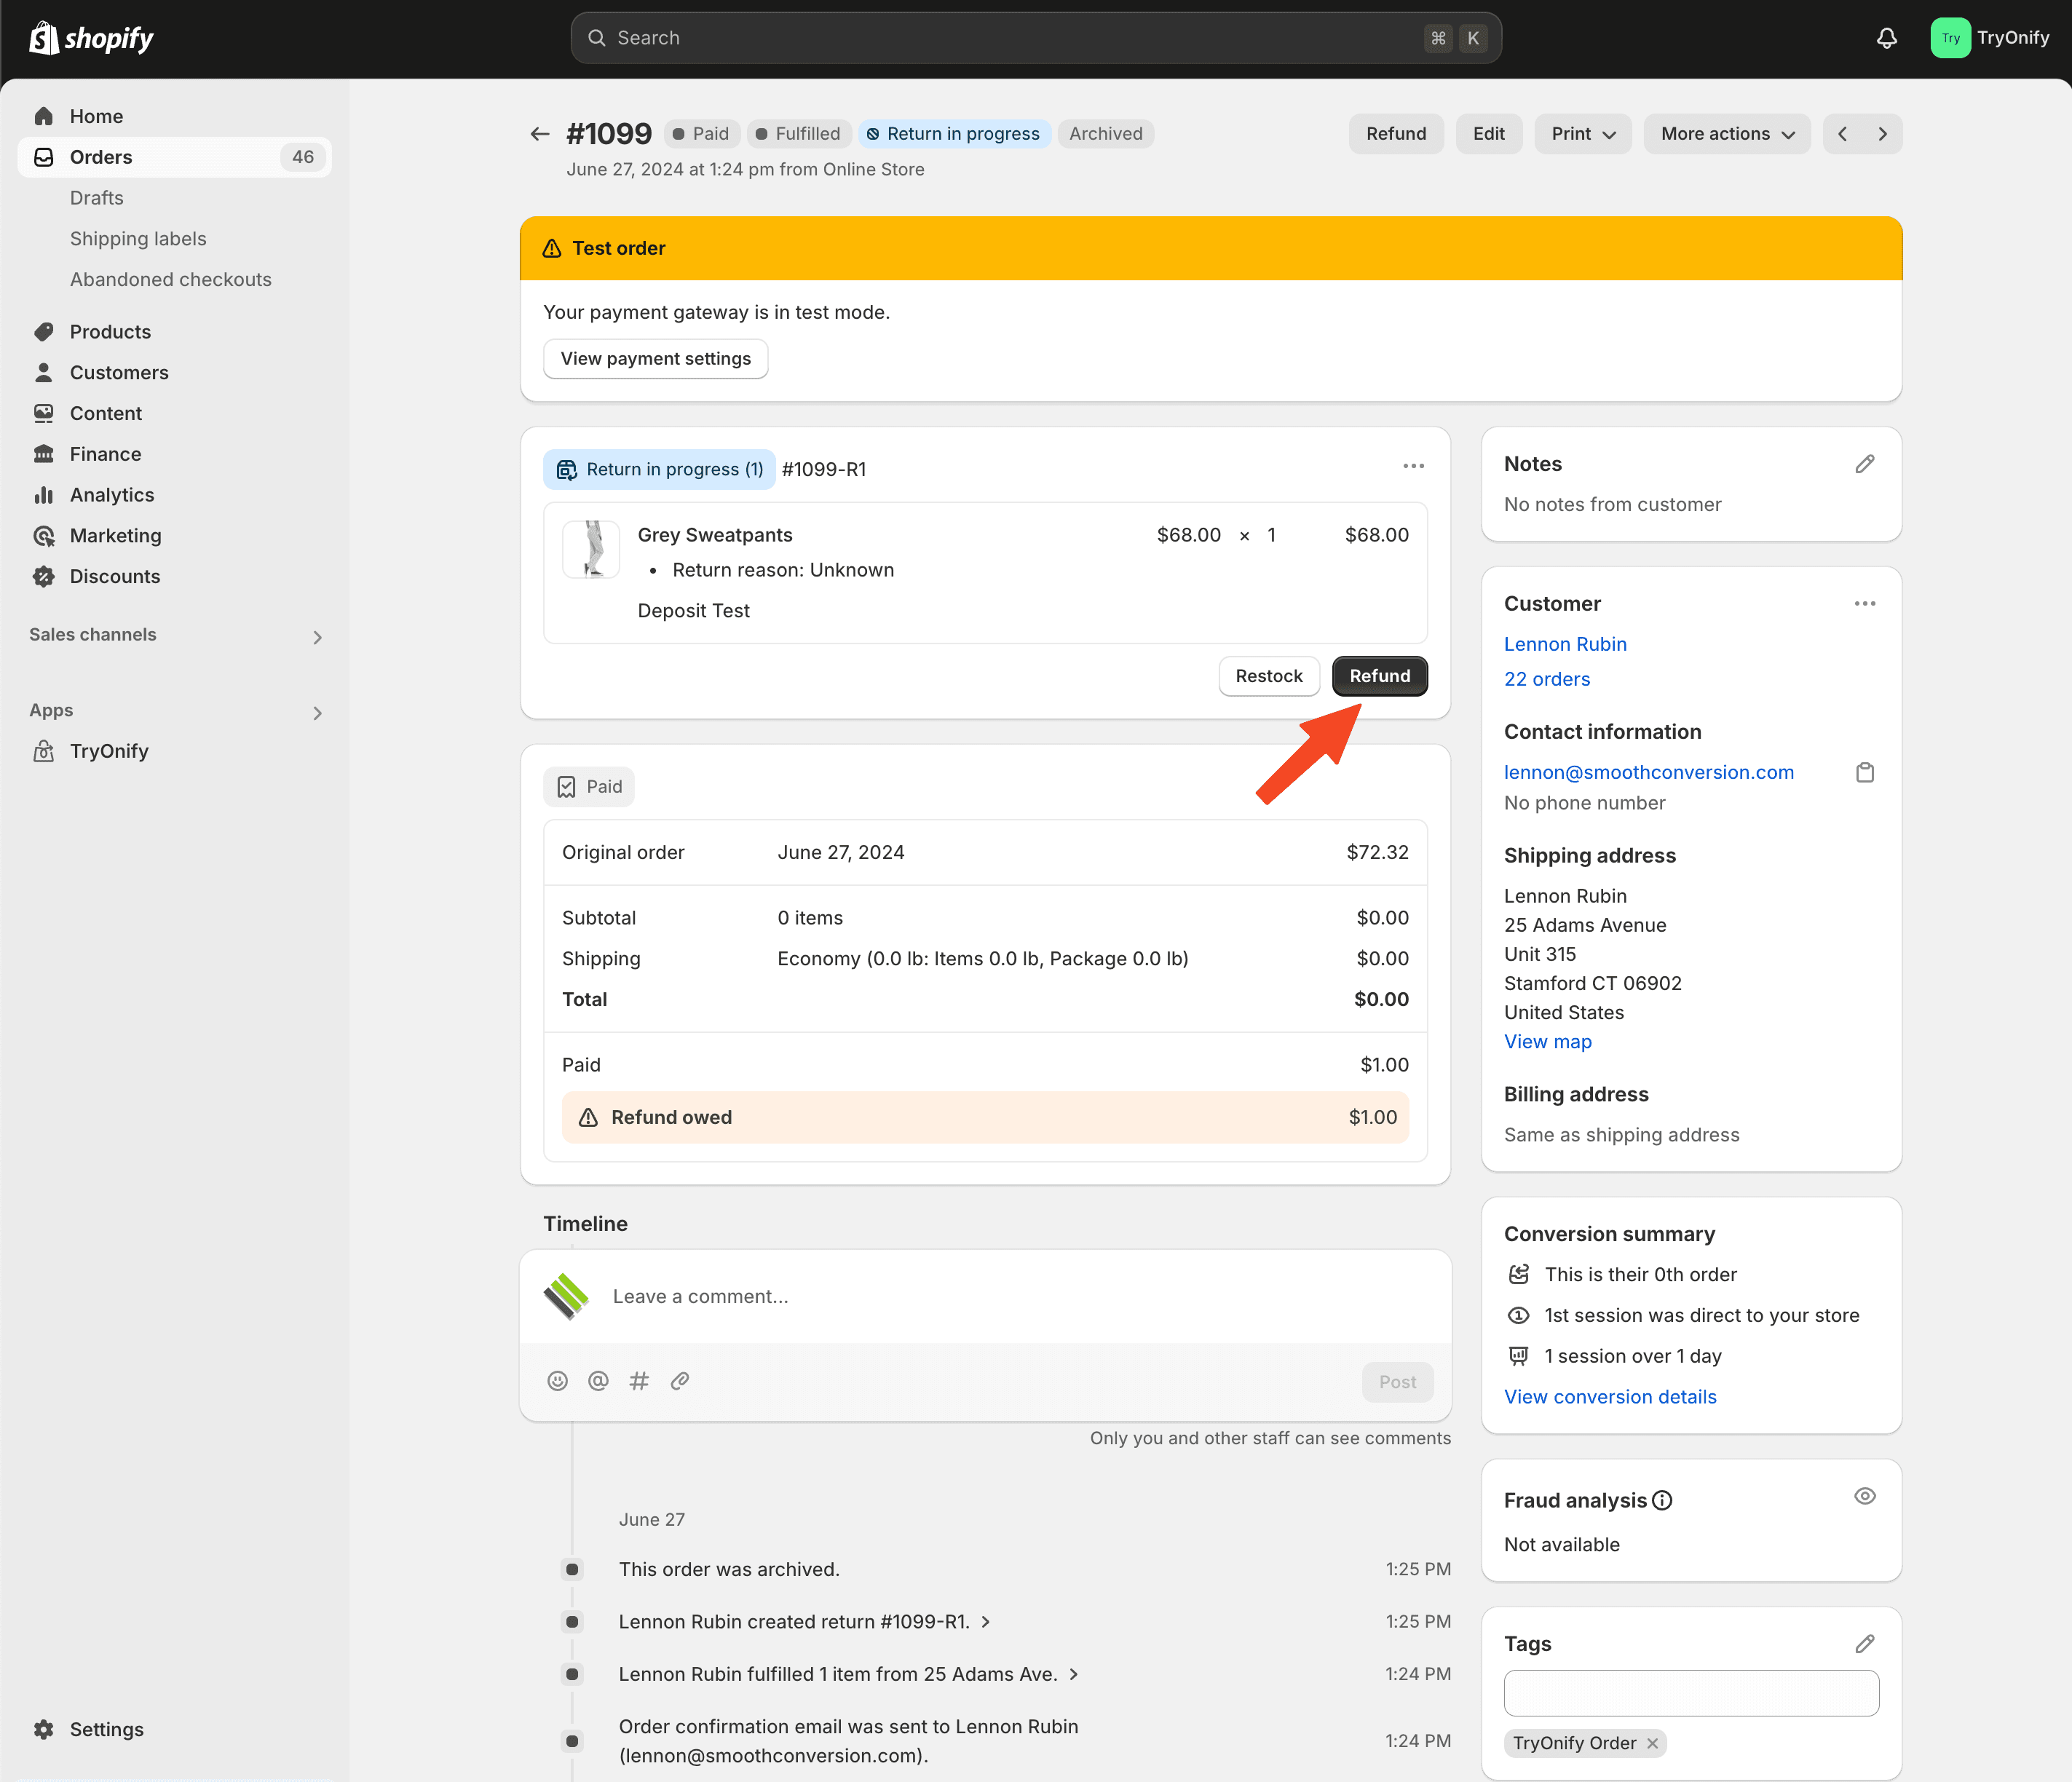This screenshot has height=1782, width=2072.
Task: Open View conversion details link
Action: 1610,1397
